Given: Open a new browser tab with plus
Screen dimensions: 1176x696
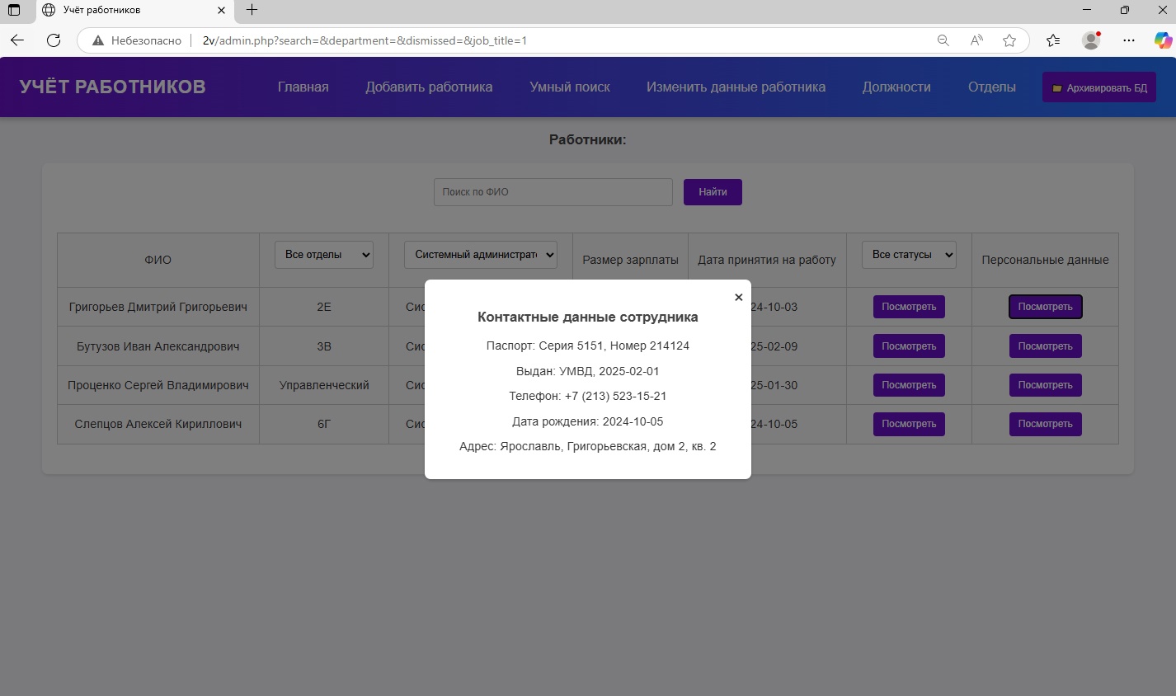Looking at the screenshot, I should [252, 10].
